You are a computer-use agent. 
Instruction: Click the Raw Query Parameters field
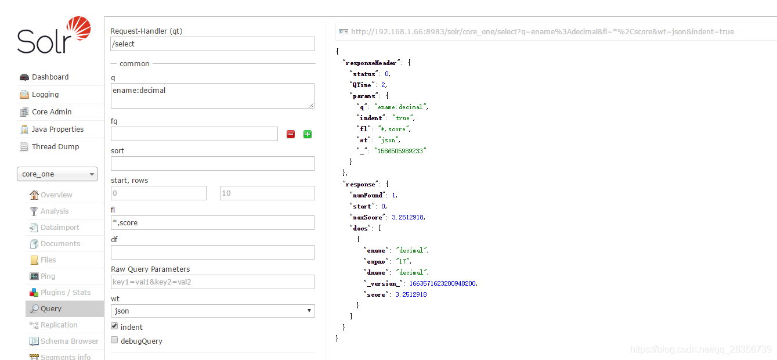pyautogui.click(x=213, y=282)
